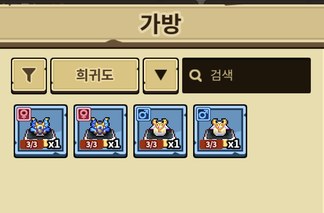Click the x1 quantity on first item
Viewport: 324px width, 213px height.
coord(54,144)
